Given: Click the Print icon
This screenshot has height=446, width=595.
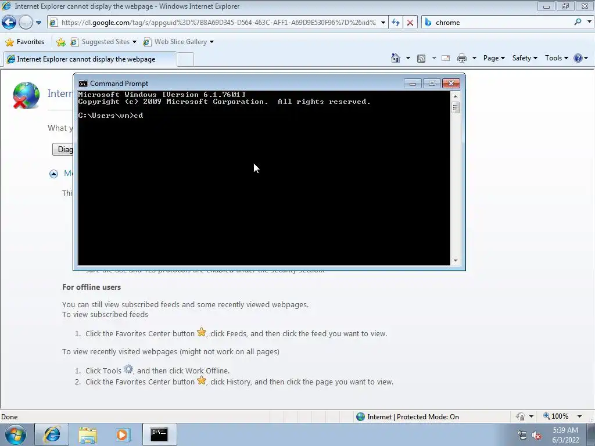Looking at the screenshot, I should 462,58.
